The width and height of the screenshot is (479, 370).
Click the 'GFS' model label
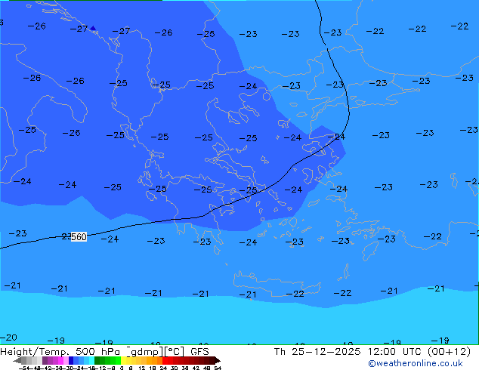click(199, 352)
